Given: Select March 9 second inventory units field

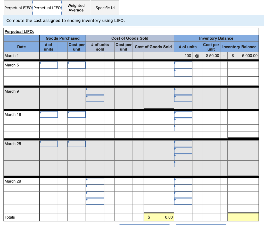Looking at the screenshot, I should [x=183, y=98].
